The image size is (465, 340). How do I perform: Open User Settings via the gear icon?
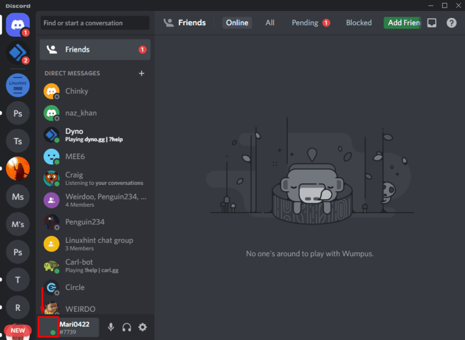point(142,327)
